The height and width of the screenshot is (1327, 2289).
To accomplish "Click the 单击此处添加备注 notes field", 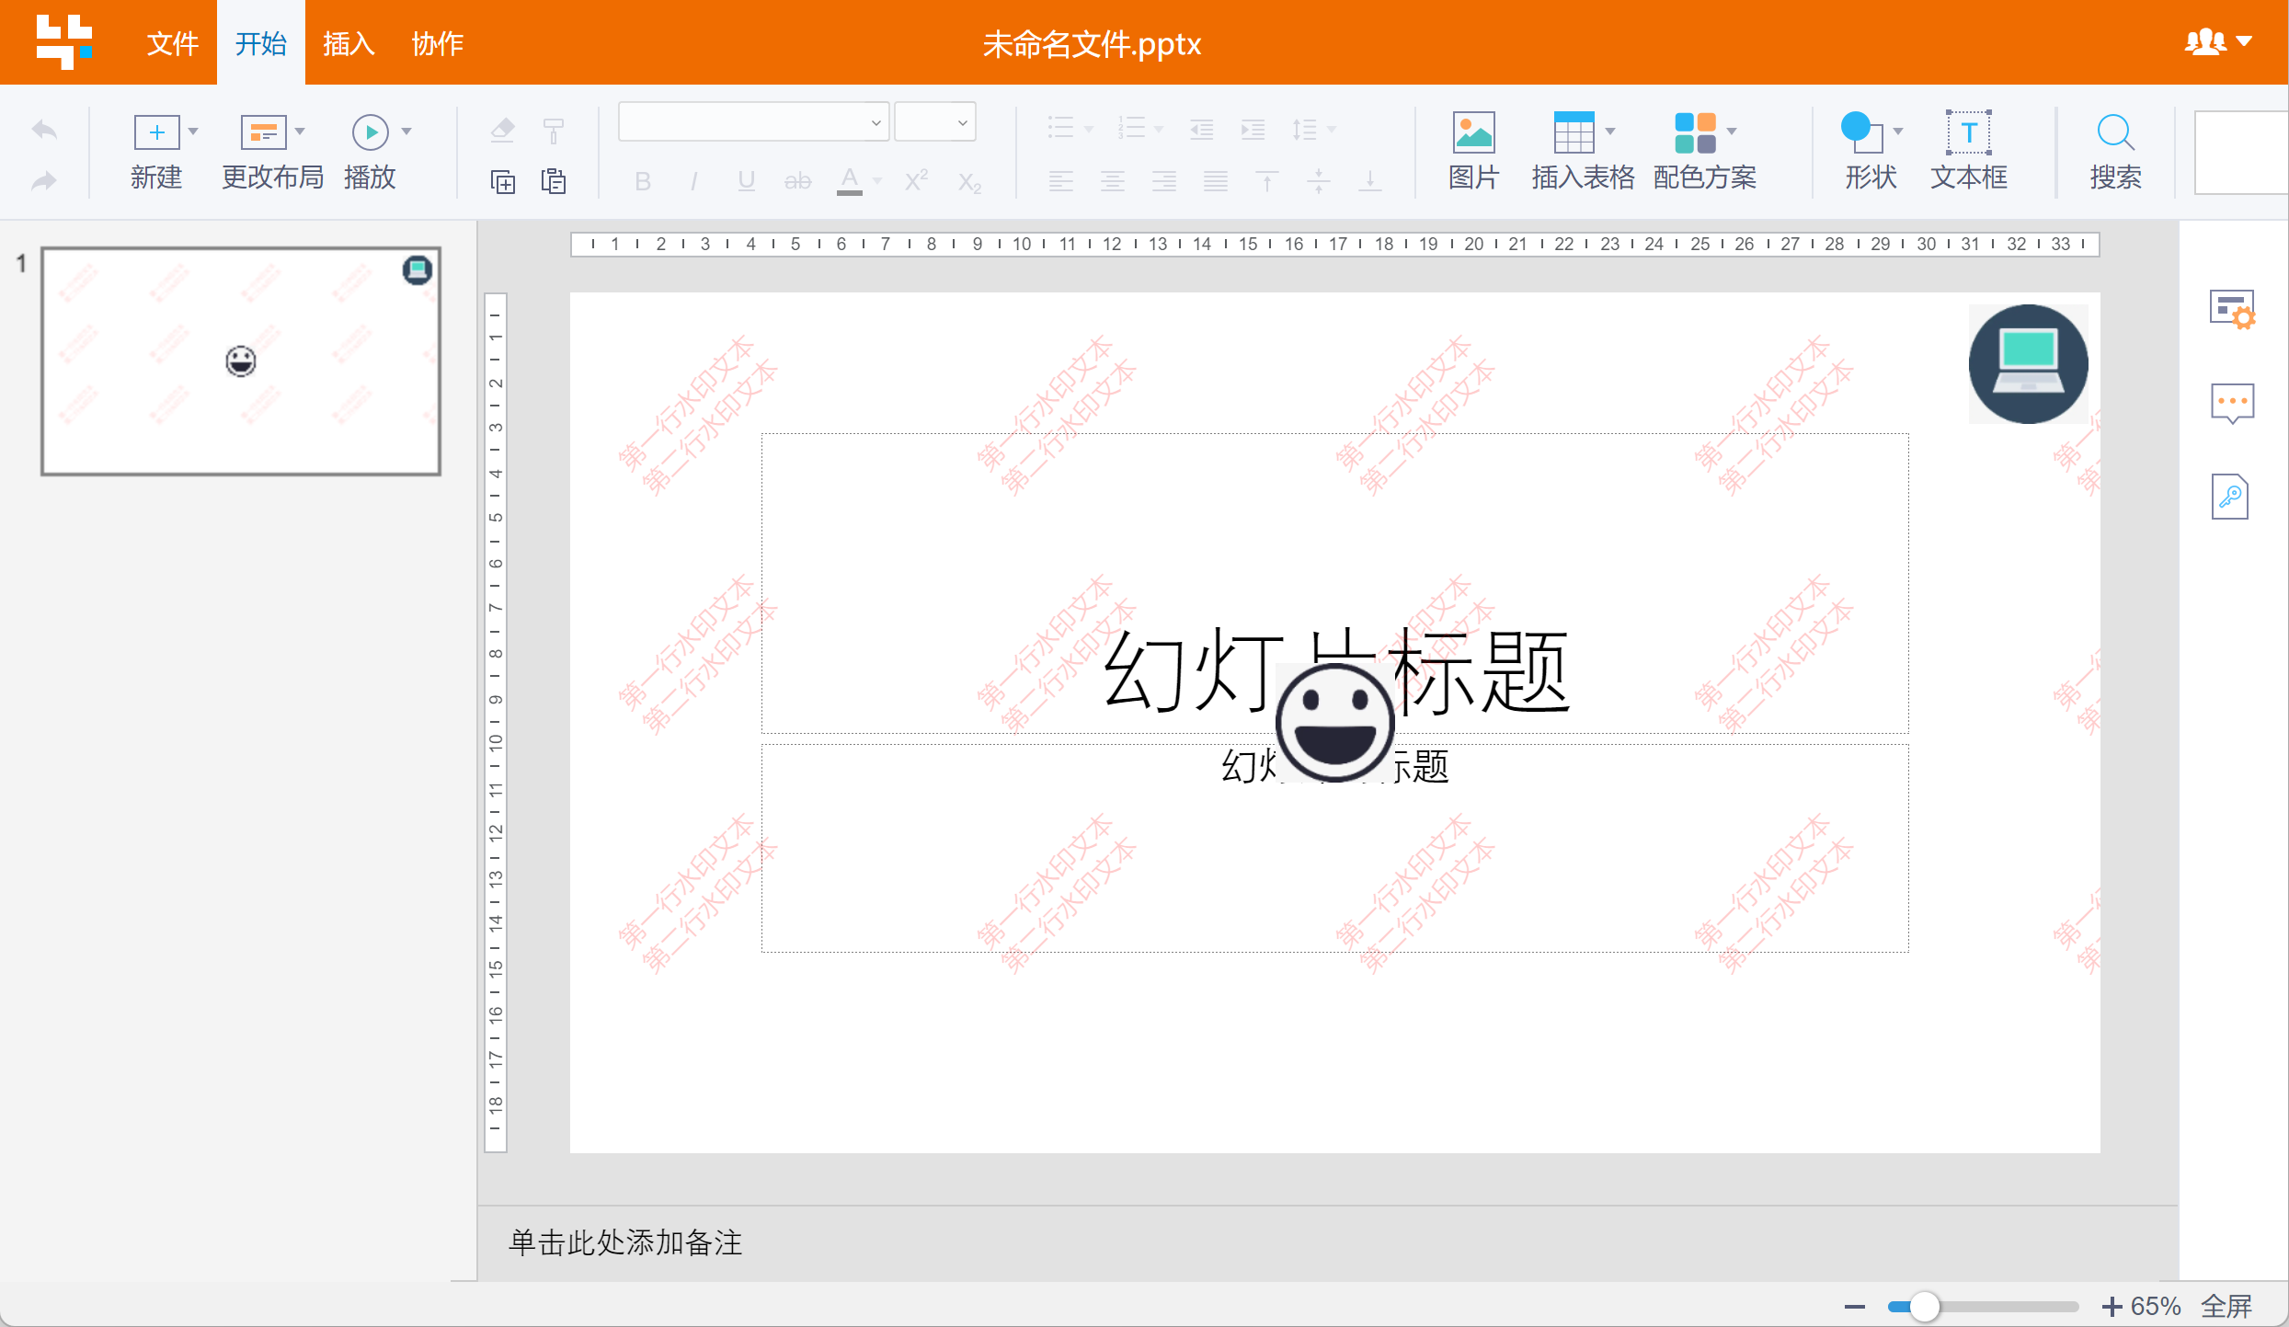I will pos(625,1242).
